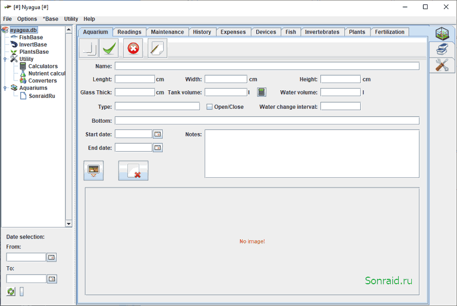Select the SonraidRu aquarium entry
457x306 pixels.
coord(42,96)
